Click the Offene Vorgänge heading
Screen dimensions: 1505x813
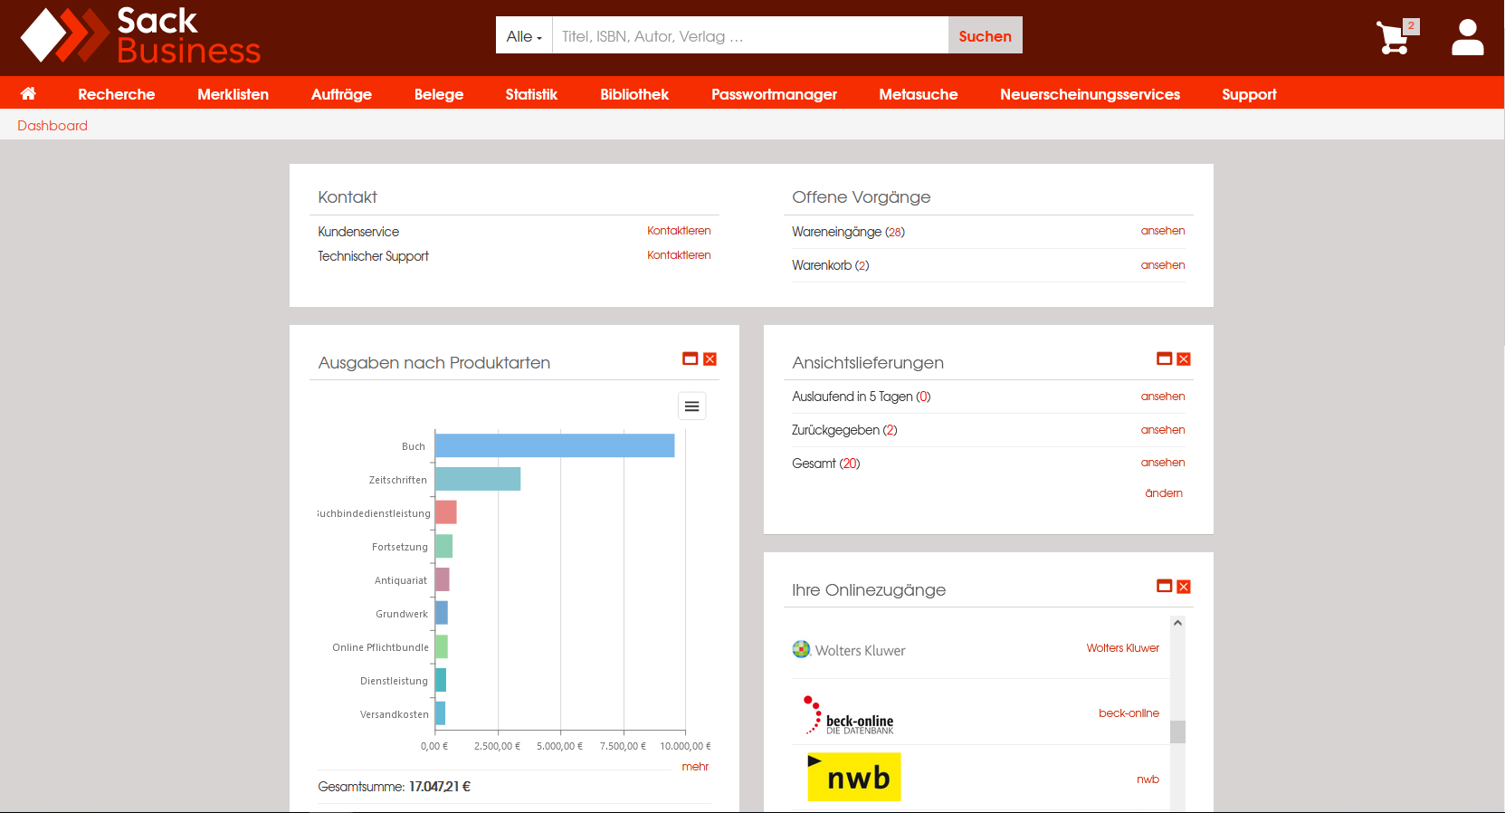click(862, 197)
